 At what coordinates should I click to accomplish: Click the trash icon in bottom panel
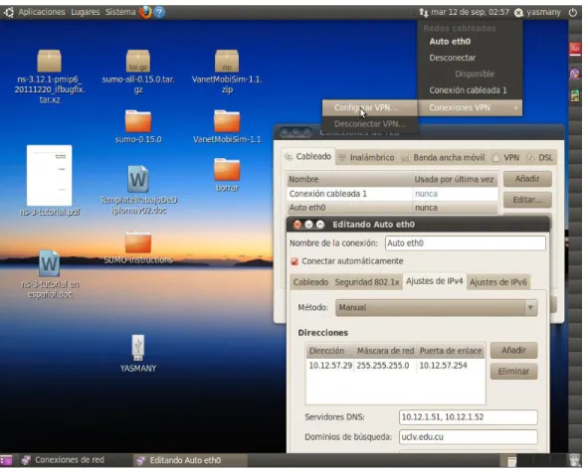click(574, 460)
